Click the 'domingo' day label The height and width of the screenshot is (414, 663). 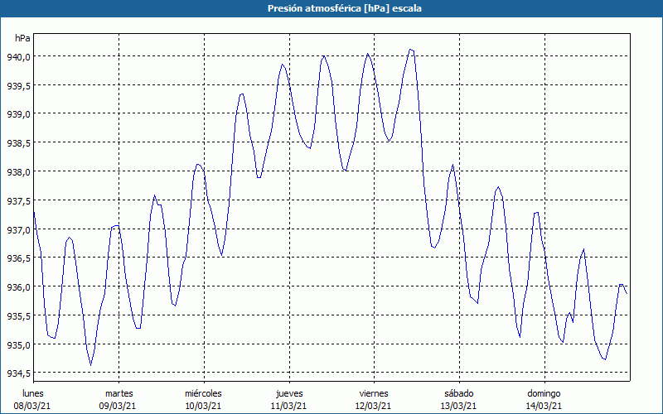(x=544, y=393)
